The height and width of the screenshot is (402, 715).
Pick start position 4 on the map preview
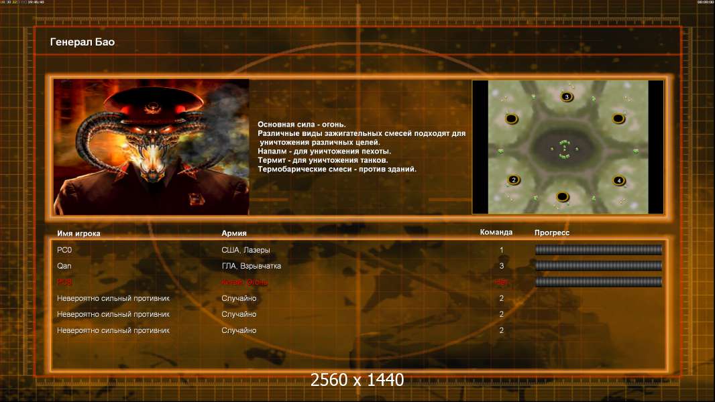click(619, 180)
